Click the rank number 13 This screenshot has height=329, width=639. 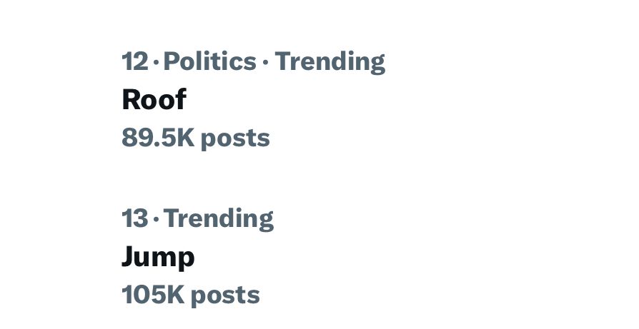tap(134, 218)
